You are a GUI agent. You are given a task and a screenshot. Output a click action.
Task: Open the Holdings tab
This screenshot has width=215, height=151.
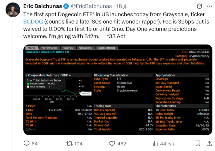(68, 48)
